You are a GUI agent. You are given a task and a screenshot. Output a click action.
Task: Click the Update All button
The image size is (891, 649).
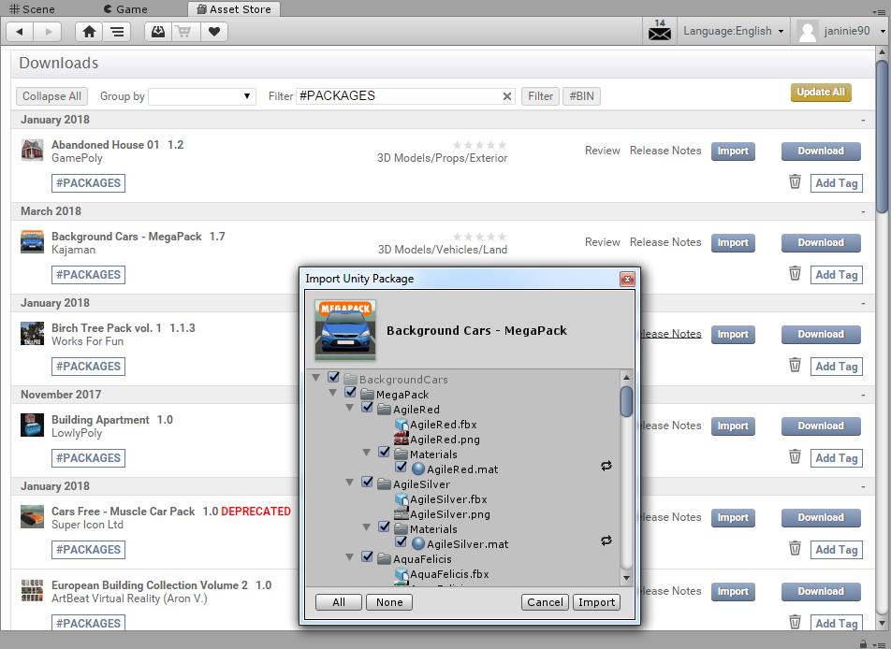coord(821,93)
